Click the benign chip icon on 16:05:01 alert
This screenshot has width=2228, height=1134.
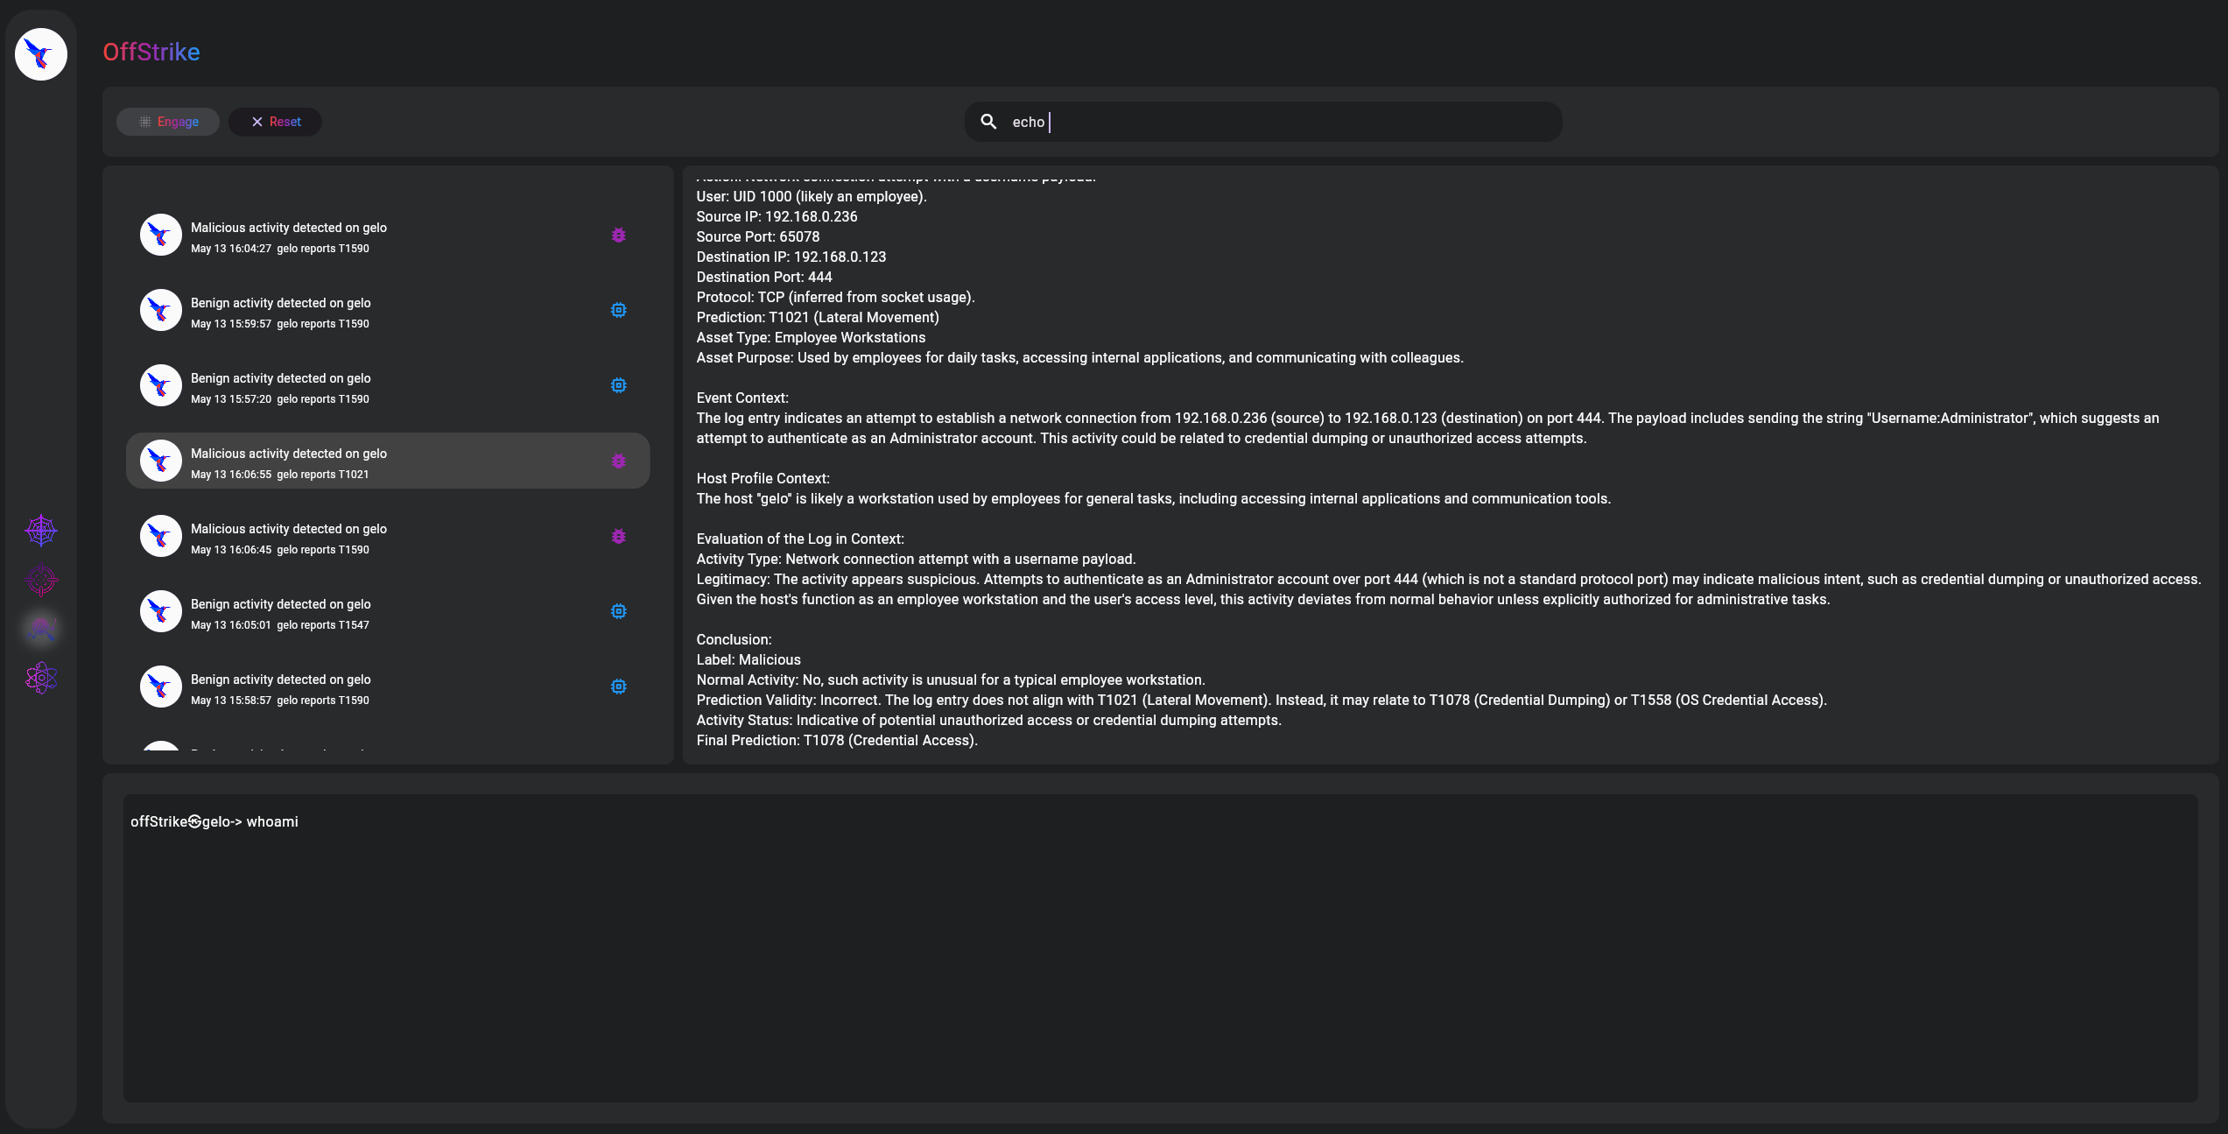coord(619,611)
